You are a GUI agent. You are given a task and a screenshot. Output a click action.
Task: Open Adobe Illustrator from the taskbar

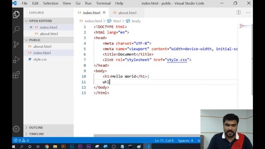coord(63,147)
